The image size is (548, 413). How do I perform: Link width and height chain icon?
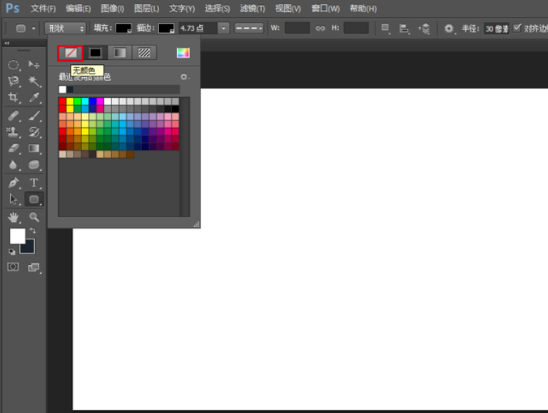[320, 29]
